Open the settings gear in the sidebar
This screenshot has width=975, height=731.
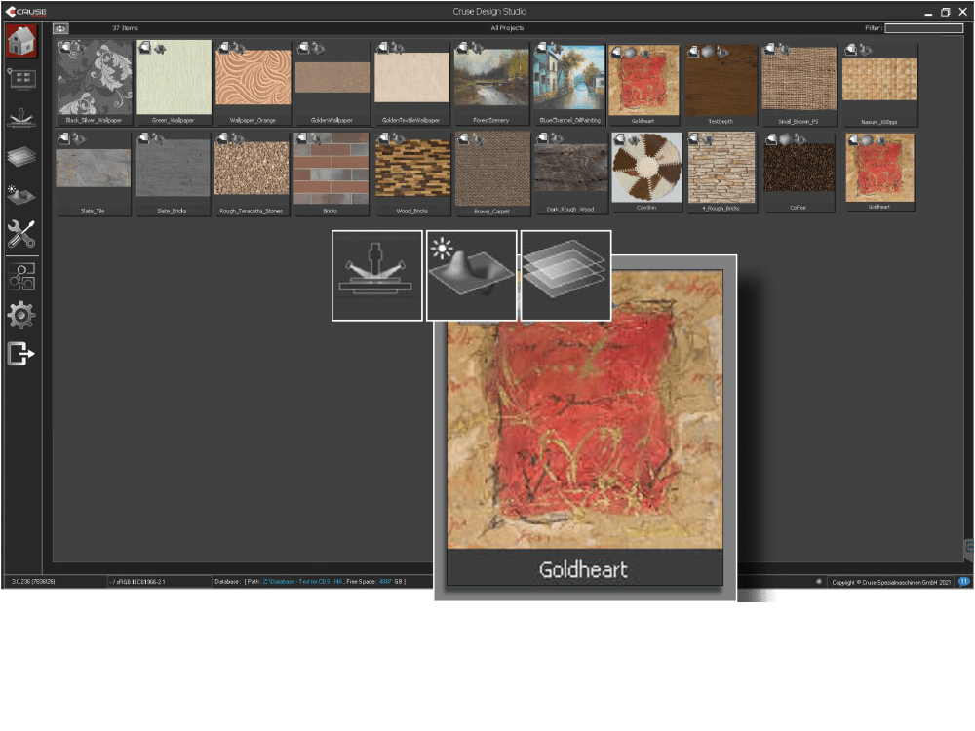click(x=21, y=315)
